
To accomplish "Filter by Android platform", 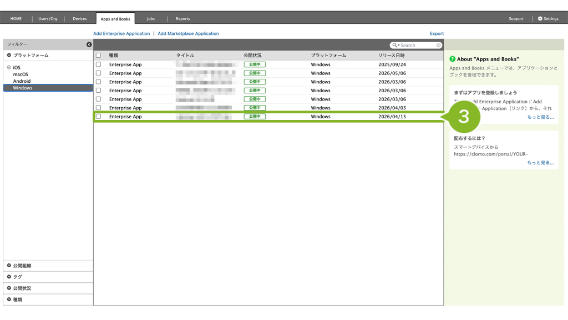I will [x=22, y=81].
